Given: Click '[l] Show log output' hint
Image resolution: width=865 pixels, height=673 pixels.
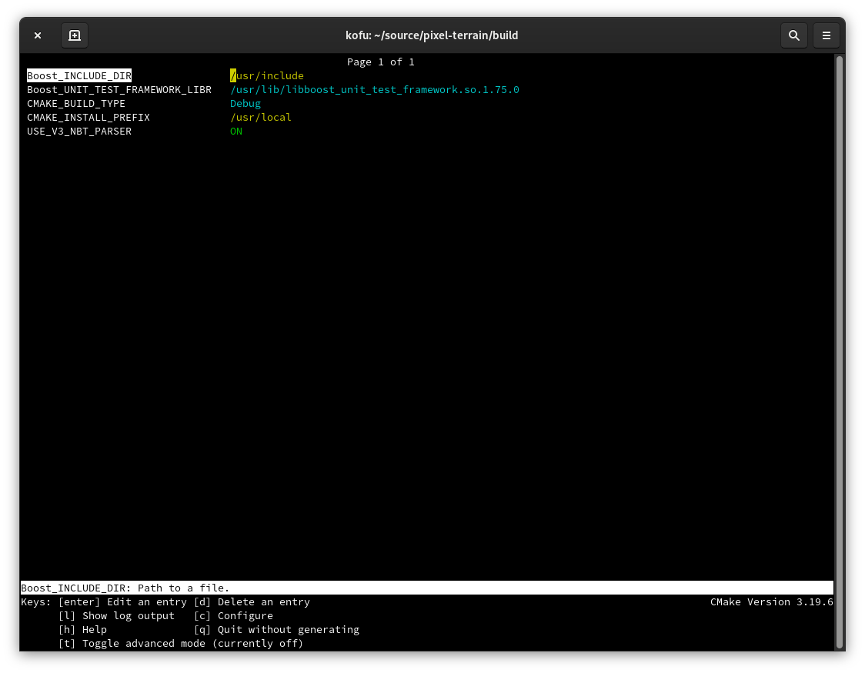Looking at the screenshot, I should pos(116,616).
